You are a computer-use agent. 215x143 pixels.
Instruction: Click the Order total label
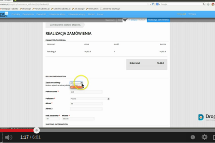coord(135,63)
